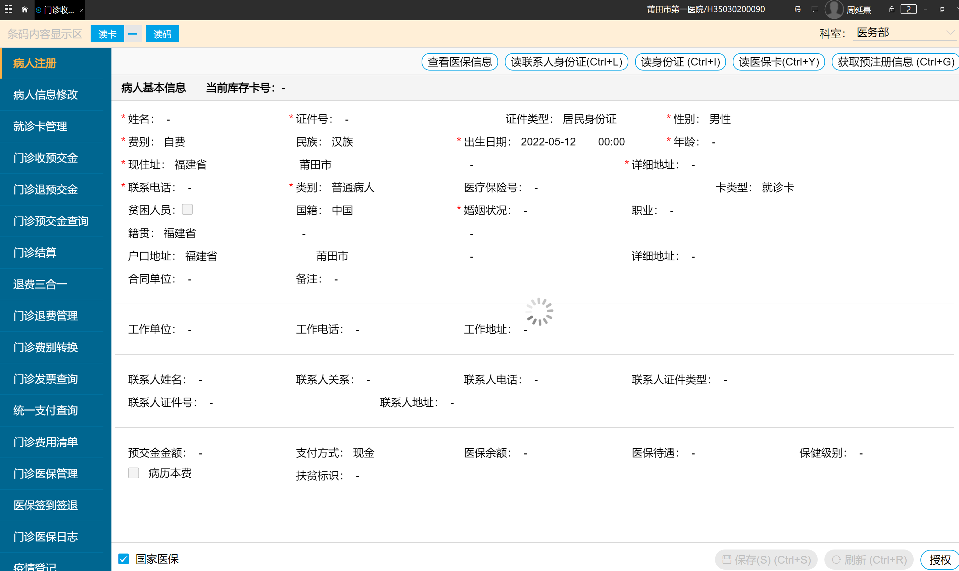Open 就诊卡管理 in the sidebar

(56, 126)
